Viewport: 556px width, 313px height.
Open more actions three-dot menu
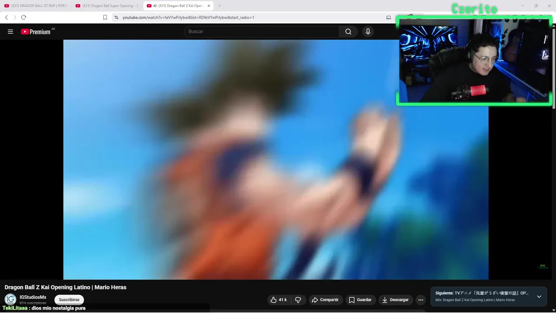click(420, 300)
